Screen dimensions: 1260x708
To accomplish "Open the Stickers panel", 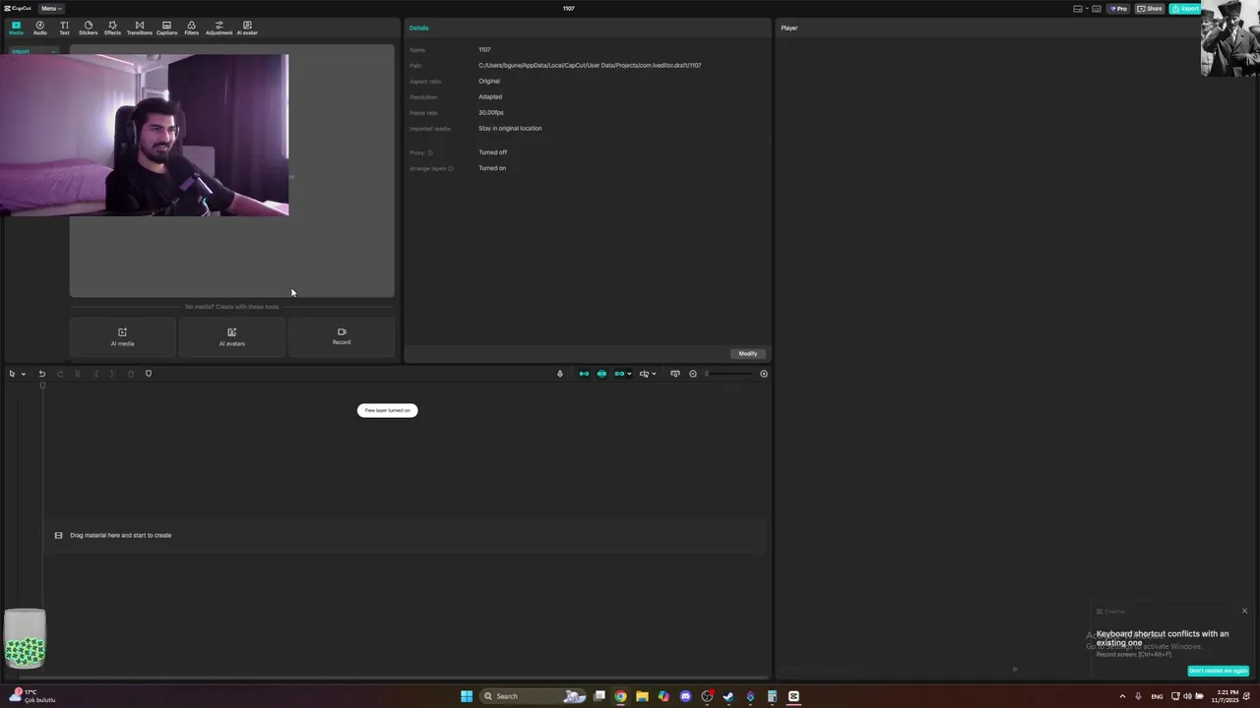I will [88, 28].
